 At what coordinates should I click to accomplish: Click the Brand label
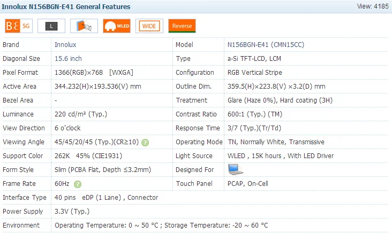[x=11, y=45]
